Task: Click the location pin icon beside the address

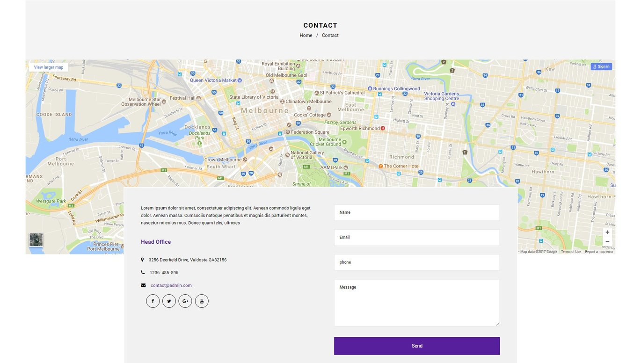Action: pyautogui.click(x=142, y=260)
